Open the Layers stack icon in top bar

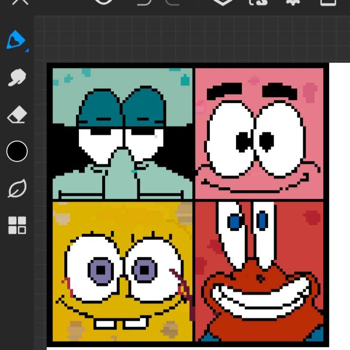[222, 2]
